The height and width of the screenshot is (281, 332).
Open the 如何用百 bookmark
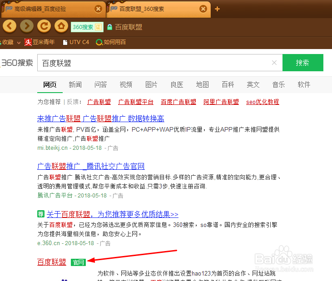111,42
